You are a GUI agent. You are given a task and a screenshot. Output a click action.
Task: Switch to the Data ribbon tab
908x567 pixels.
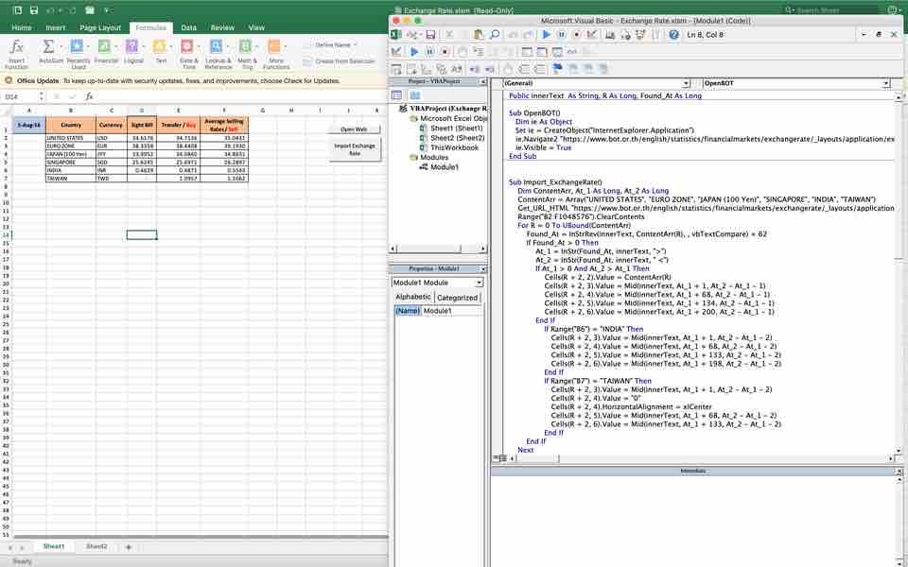(189, 27)
